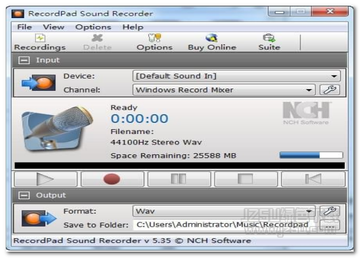Screen dimensions: 360x258
Task: Collapse the Input section
Action: [24, 60]
